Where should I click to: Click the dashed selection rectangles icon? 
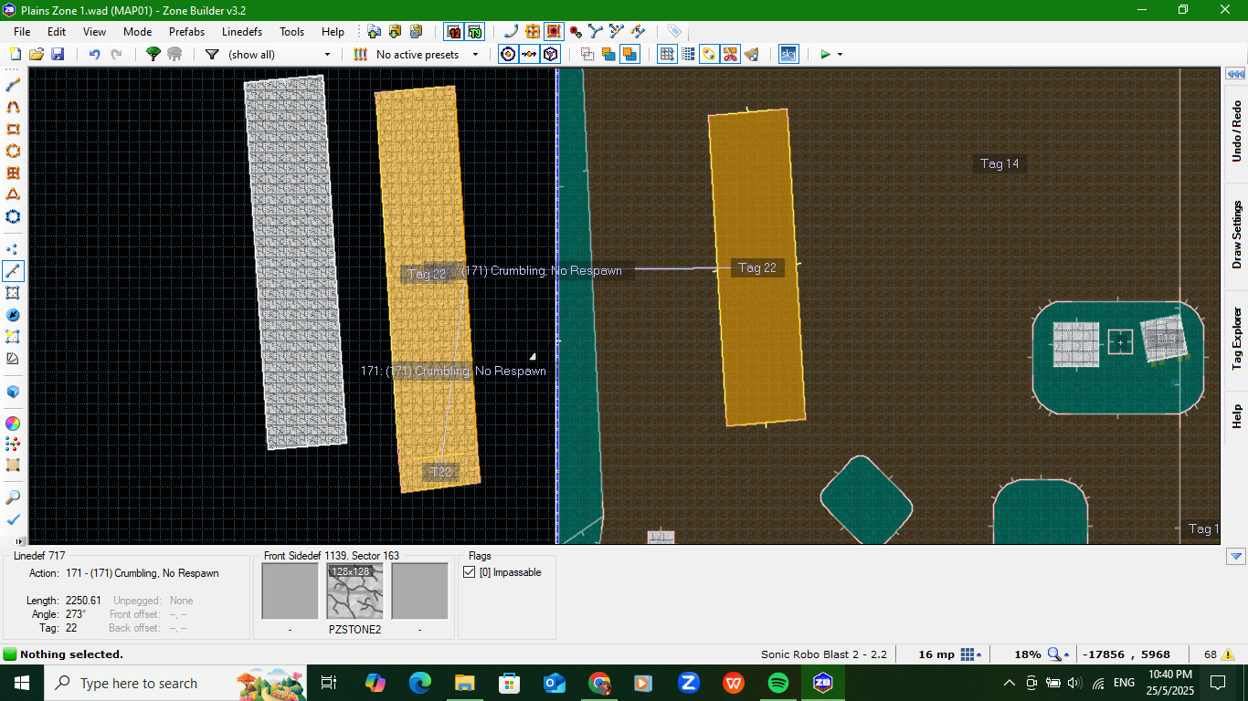(587, 55)
